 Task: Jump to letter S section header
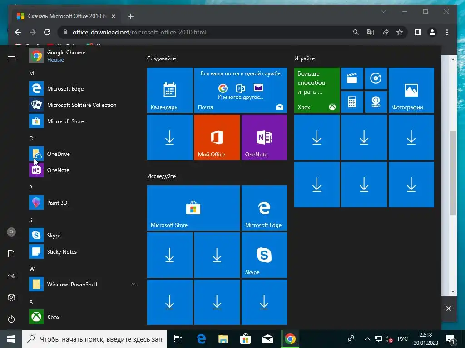coord(30,220)
